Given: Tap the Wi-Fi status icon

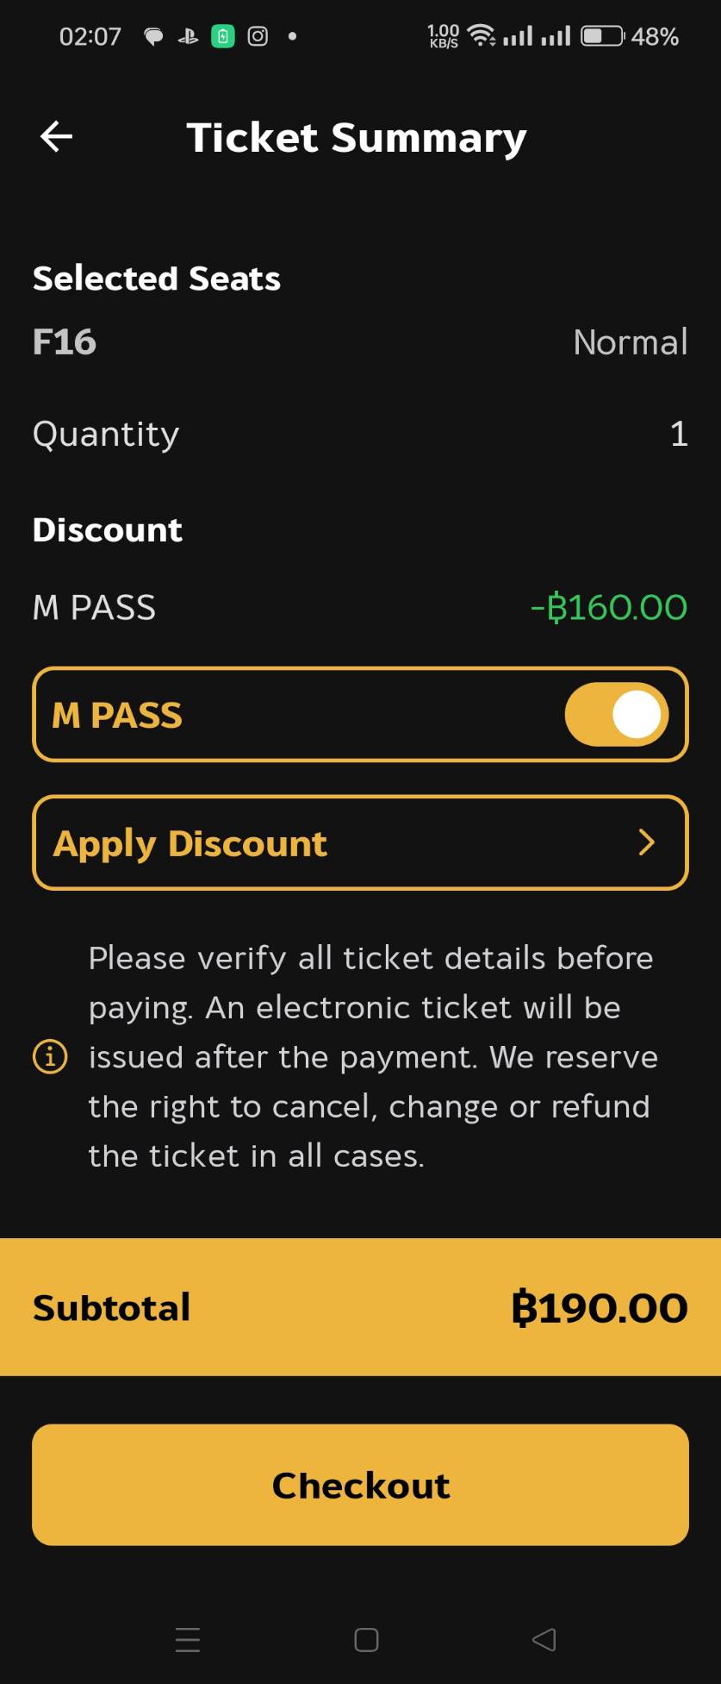Looking at the screenshot, I should point(481,36).
